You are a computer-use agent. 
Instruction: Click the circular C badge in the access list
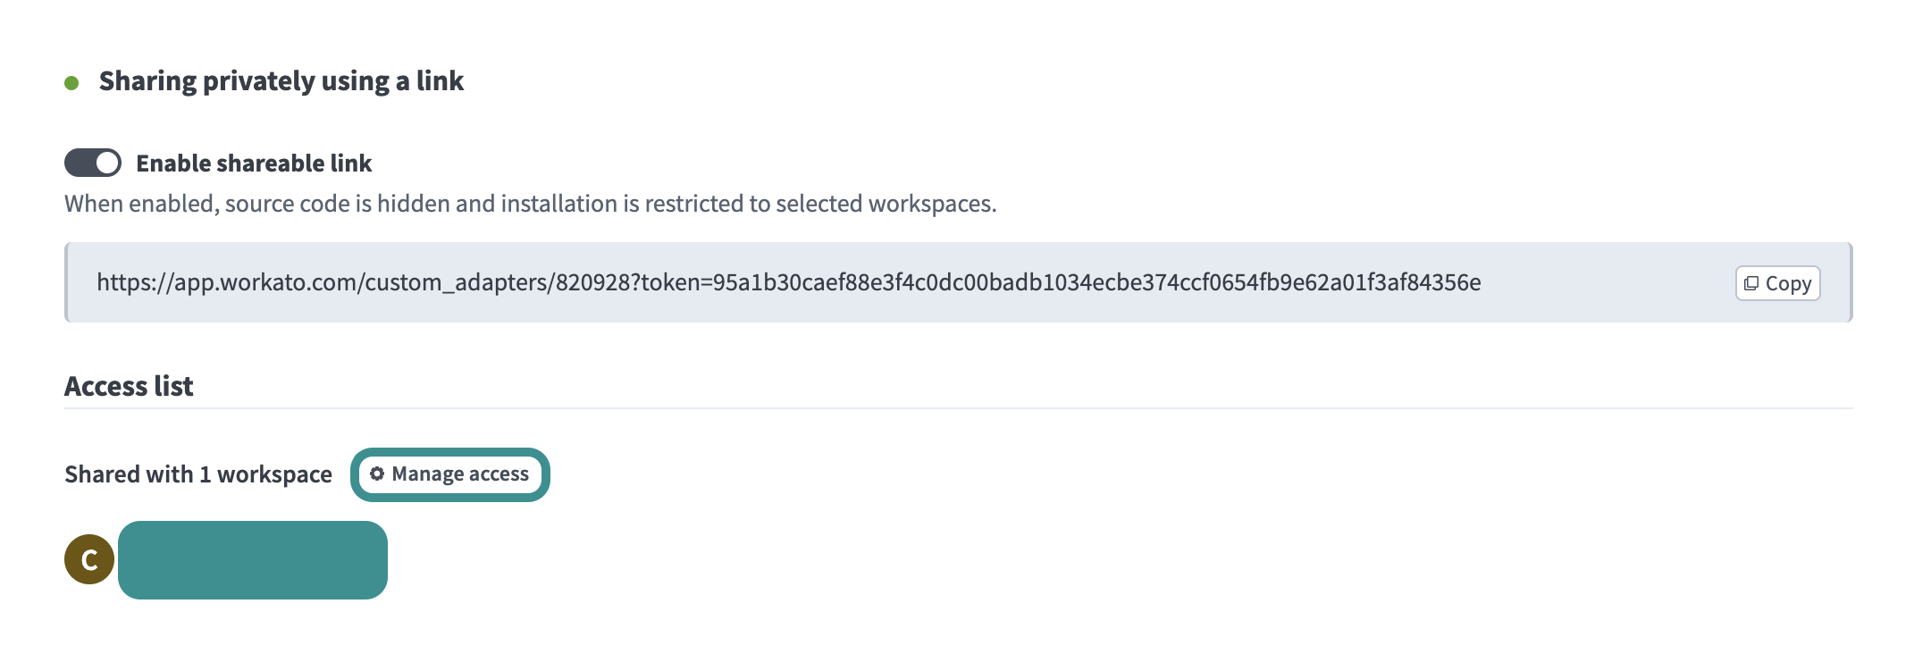click(x=88, y=559)
